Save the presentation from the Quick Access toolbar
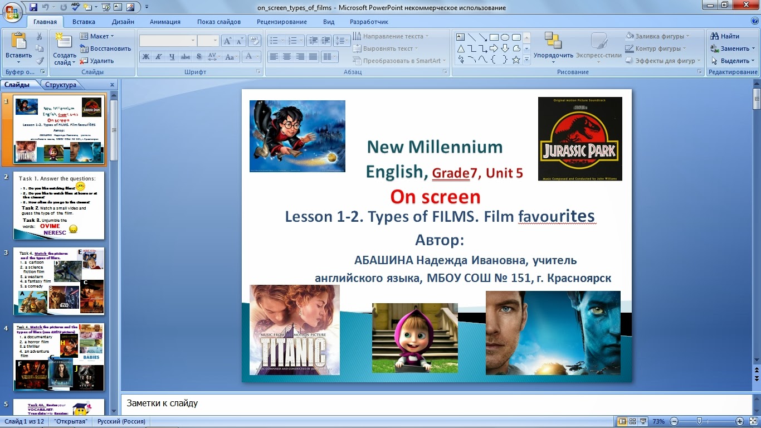The width and height of the screenshot is (761, 428). point(33,7)
